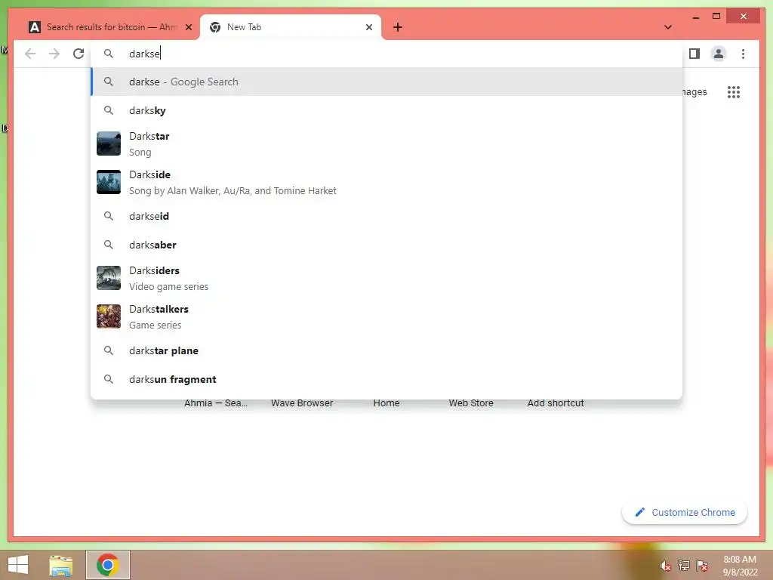Image resolution: width=773 pixels, height=580 pixels.
Task: Click the browser forward arrow
Action: point(54,54)
